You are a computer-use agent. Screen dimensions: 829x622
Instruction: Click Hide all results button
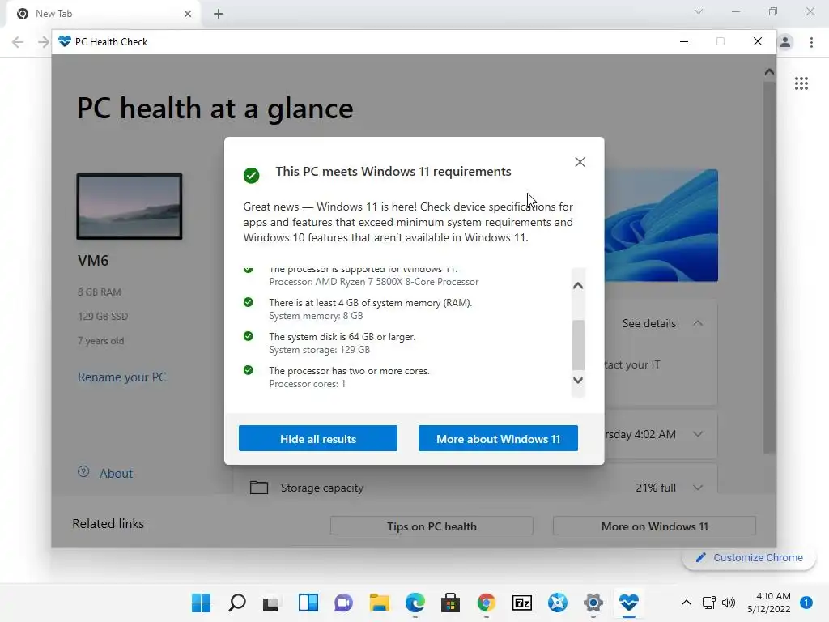[317, 438]
